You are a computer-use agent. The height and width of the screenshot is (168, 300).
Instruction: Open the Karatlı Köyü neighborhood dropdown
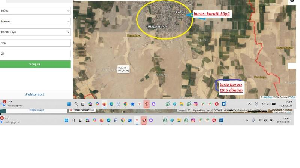coord(35,32)
